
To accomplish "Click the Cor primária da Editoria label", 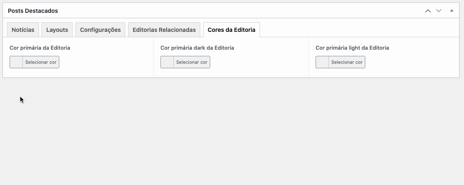I will click(x=40, y=48).
